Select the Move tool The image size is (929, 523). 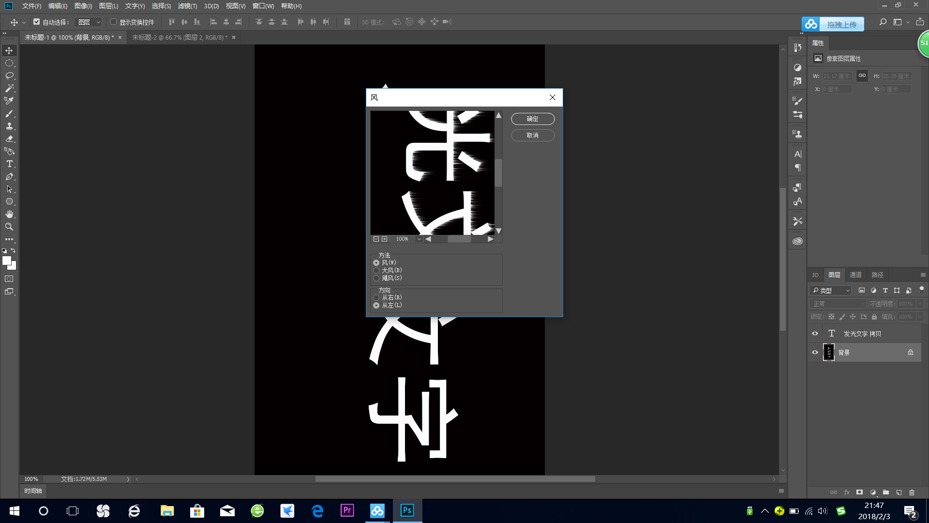(9, 50)
